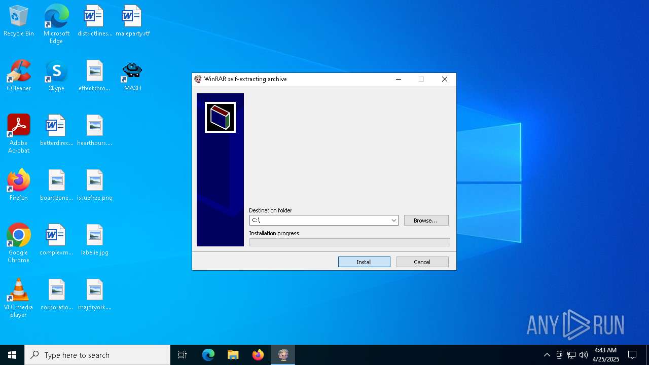Select the betterdirec Word document icon
The image size is (649, 365).
click(x=56, y=131)
